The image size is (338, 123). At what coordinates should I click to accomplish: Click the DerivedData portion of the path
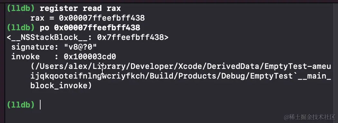[233, 66]
